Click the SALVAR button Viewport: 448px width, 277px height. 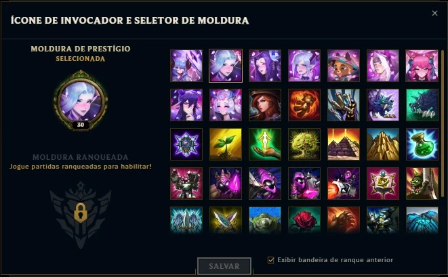coord(224,266)
